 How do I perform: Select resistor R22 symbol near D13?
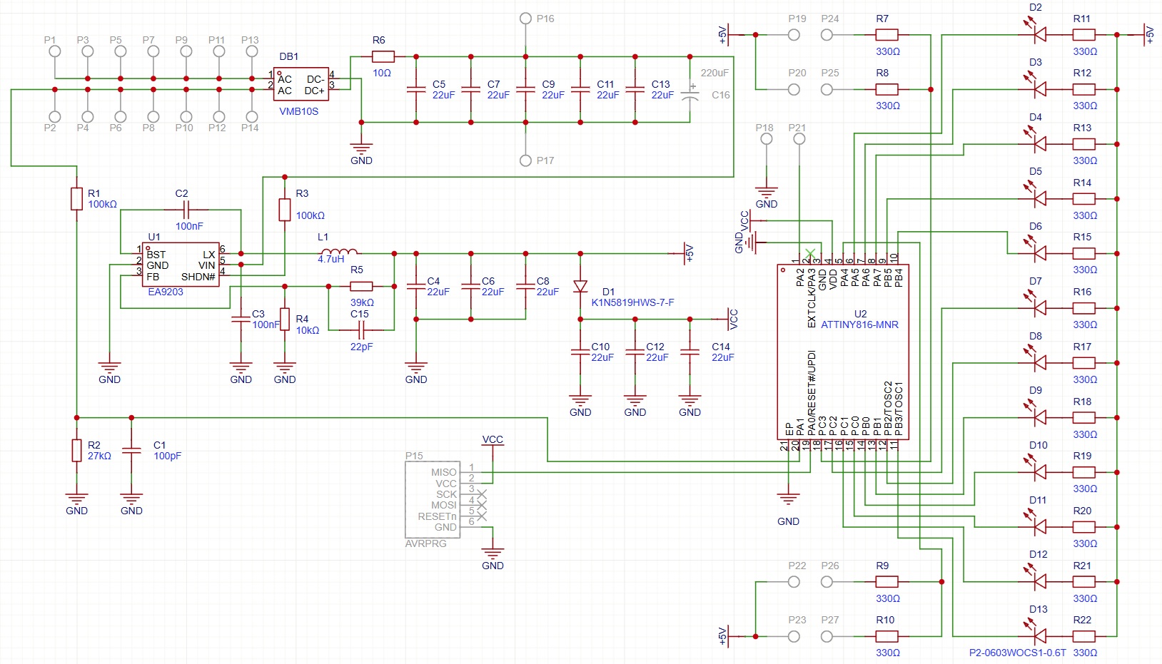pyautogui.click(x=1083, y=636)
